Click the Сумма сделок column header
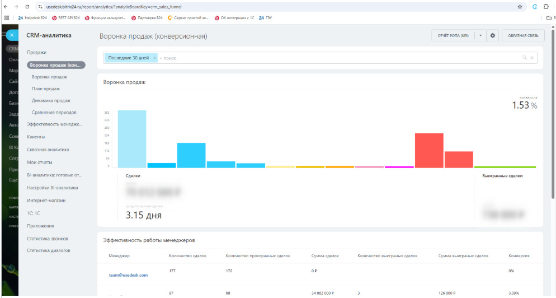The height and width of the screenshot is (298, 556). [x=325, y=256]
